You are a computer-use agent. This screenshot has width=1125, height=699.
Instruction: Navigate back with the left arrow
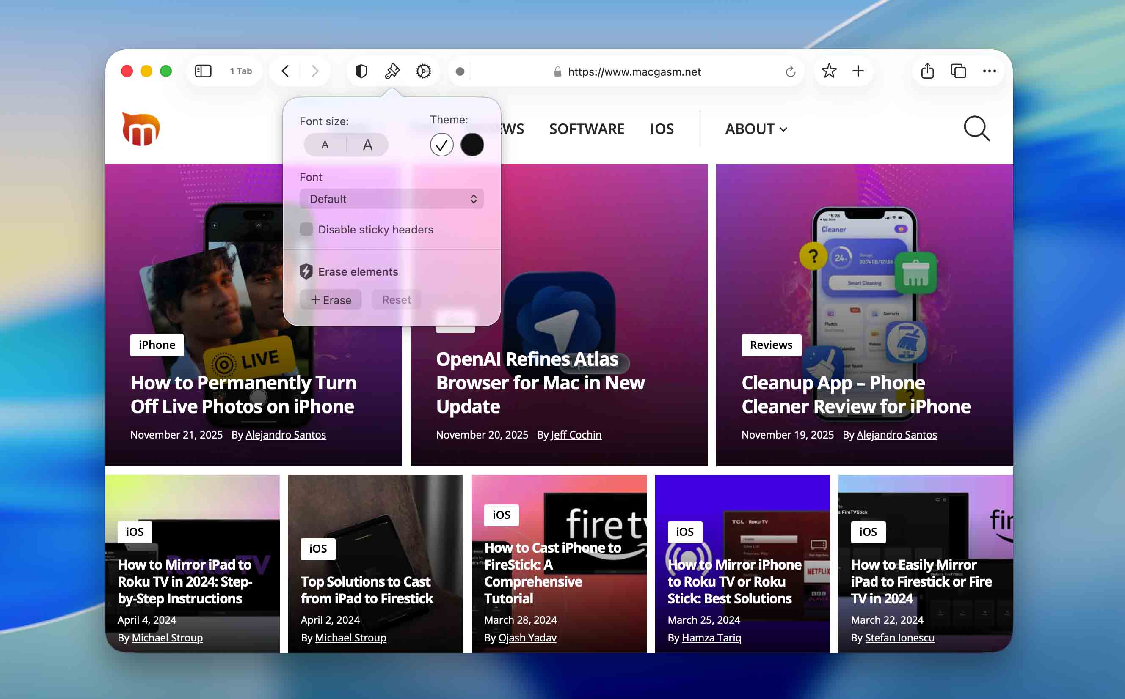(285, 71)
